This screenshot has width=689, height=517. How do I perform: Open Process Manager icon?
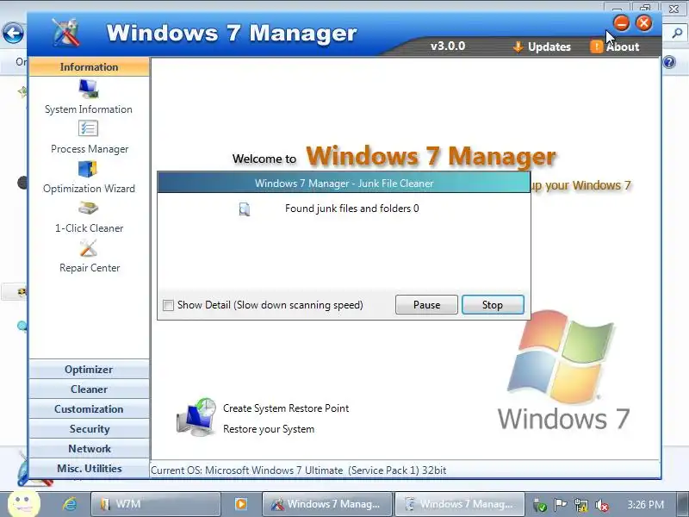click(89, 128)
